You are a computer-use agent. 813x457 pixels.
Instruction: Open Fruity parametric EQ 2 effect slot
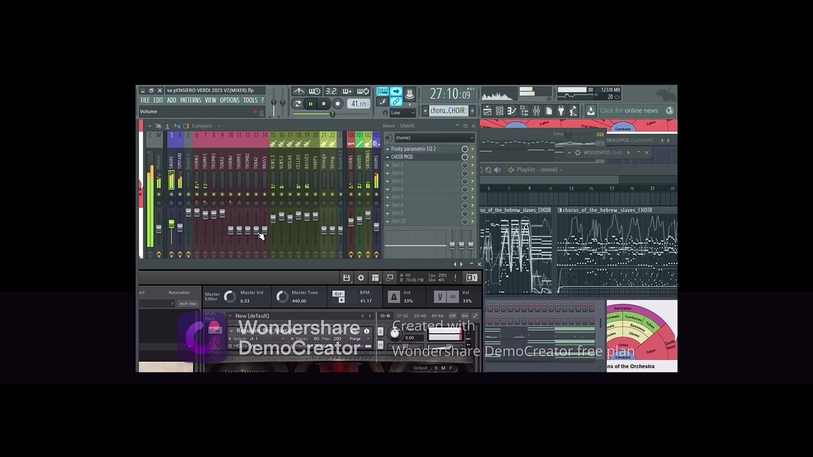click(413, 149)
